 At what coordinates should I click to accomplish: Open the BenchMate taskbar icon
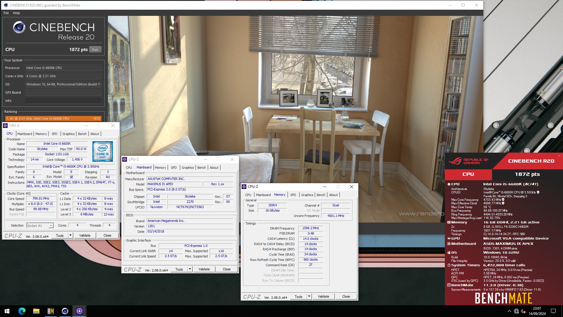pos(50,311)
